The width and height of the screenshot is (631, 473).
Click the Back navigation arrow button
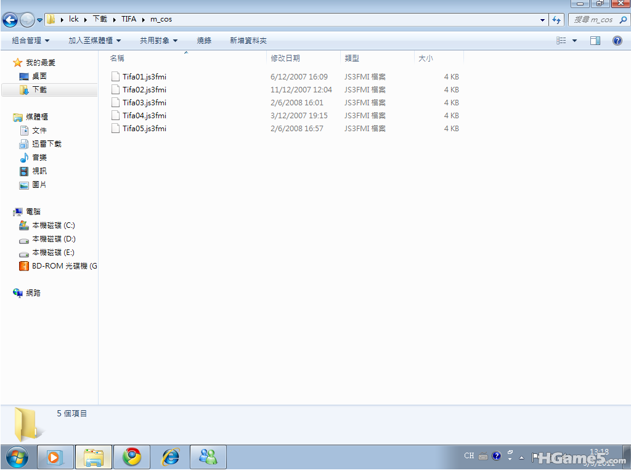[10, 20]
